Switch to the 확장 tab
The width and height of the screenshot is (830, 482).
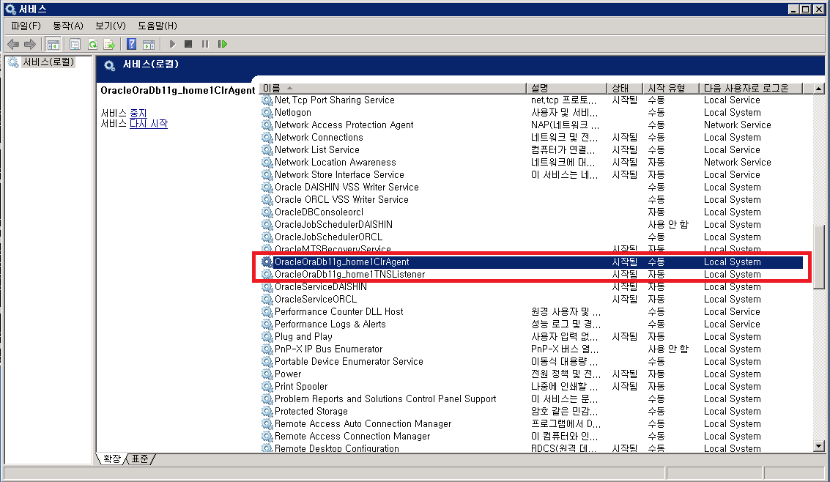(111, 459)
